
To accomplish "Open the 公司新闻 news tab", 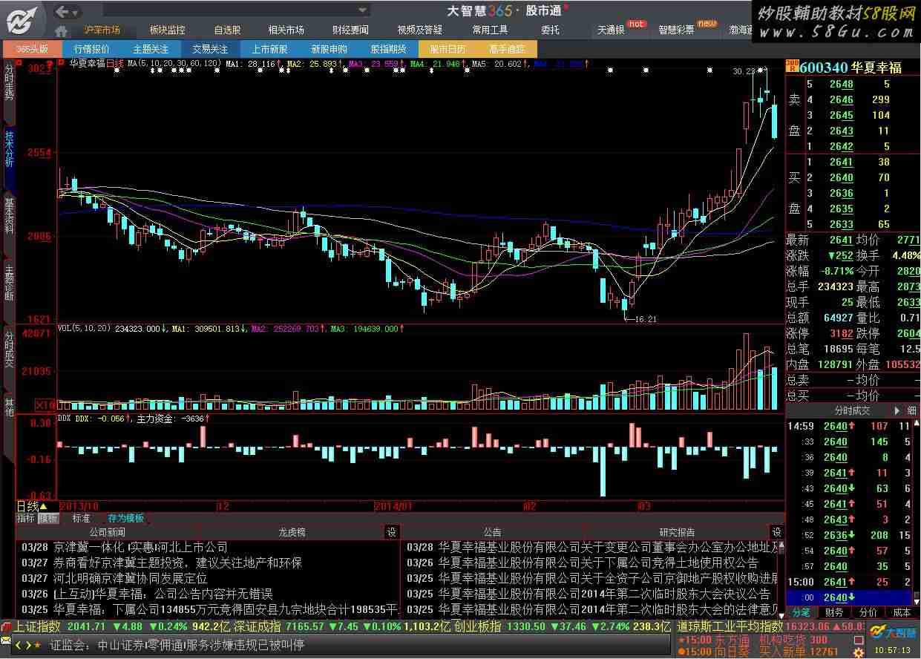I will click(x=108, y=532).
